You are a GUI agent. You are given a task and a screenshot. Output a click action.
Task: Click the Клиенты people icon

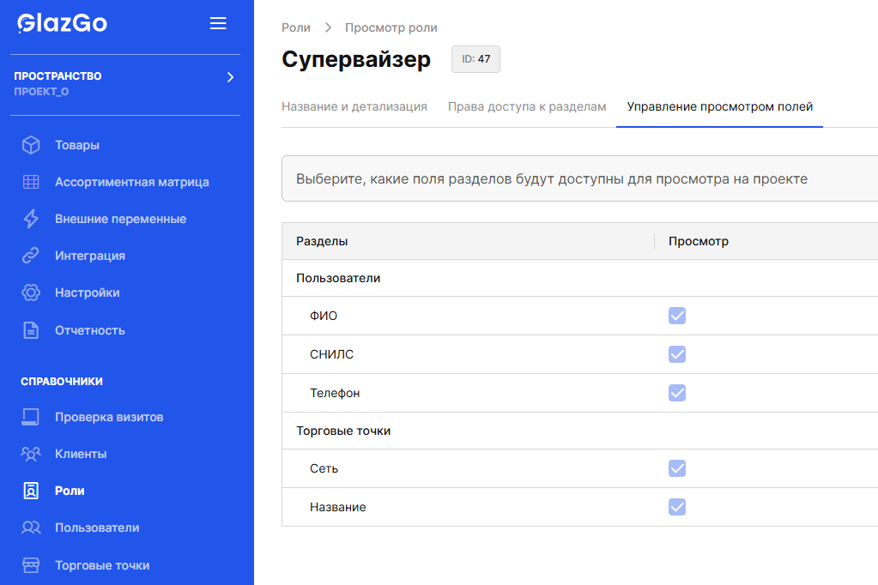(31, 454)
